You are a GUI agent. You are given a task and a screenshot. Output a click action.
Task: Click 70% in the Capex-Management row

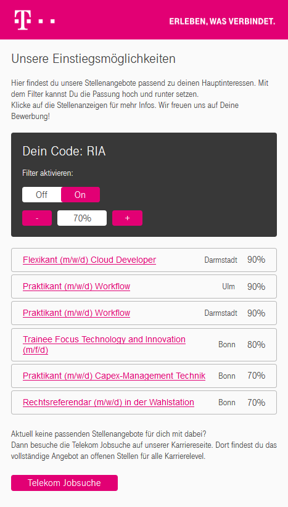[257, 376]
